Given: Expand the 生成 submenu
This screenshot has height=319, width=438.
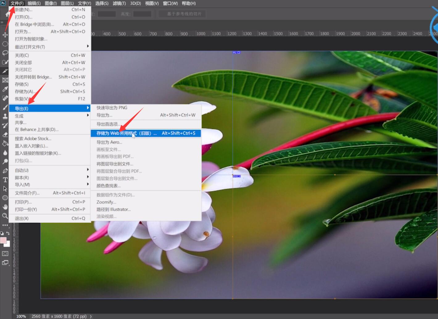Looking at the screenshot, I should click(x=50, y=116).
